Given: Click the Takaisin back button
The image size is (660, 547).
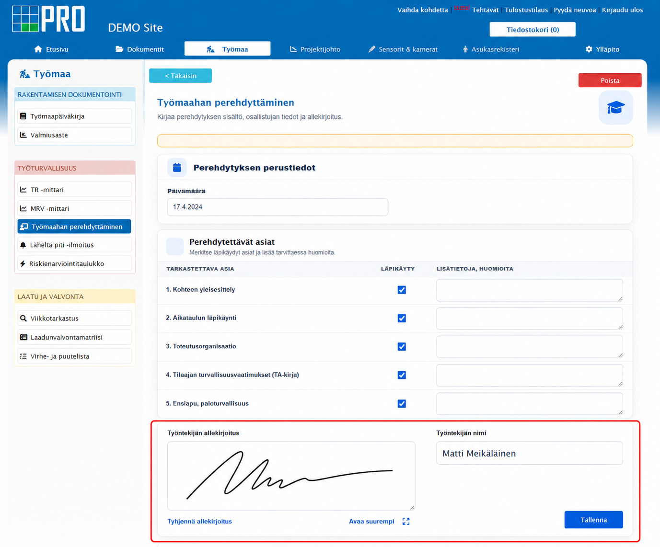Looking at the screenshot, I should tap(180, 76).
